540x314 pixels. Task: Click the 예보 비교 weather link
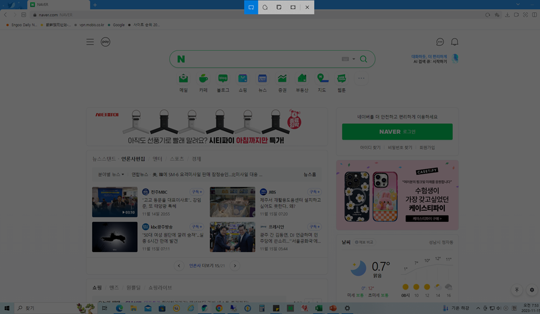click(364, 242)
